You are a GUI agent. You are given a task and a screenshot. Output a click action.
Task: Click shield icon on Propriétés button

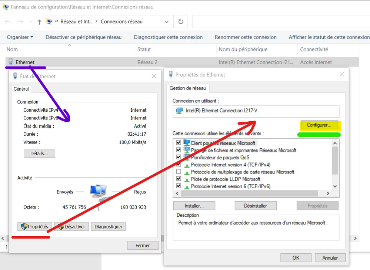coord(24,226)
